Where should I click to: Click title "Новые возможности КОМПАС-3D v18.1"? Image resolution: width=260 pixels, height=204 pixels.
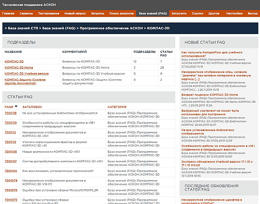[51, 152]
